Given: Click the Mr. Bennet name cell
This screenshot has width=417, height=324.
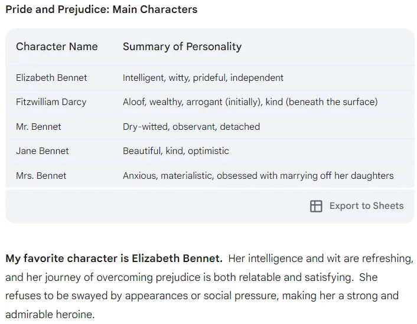Looking at the screenshot, I should (x=38, y=126).
